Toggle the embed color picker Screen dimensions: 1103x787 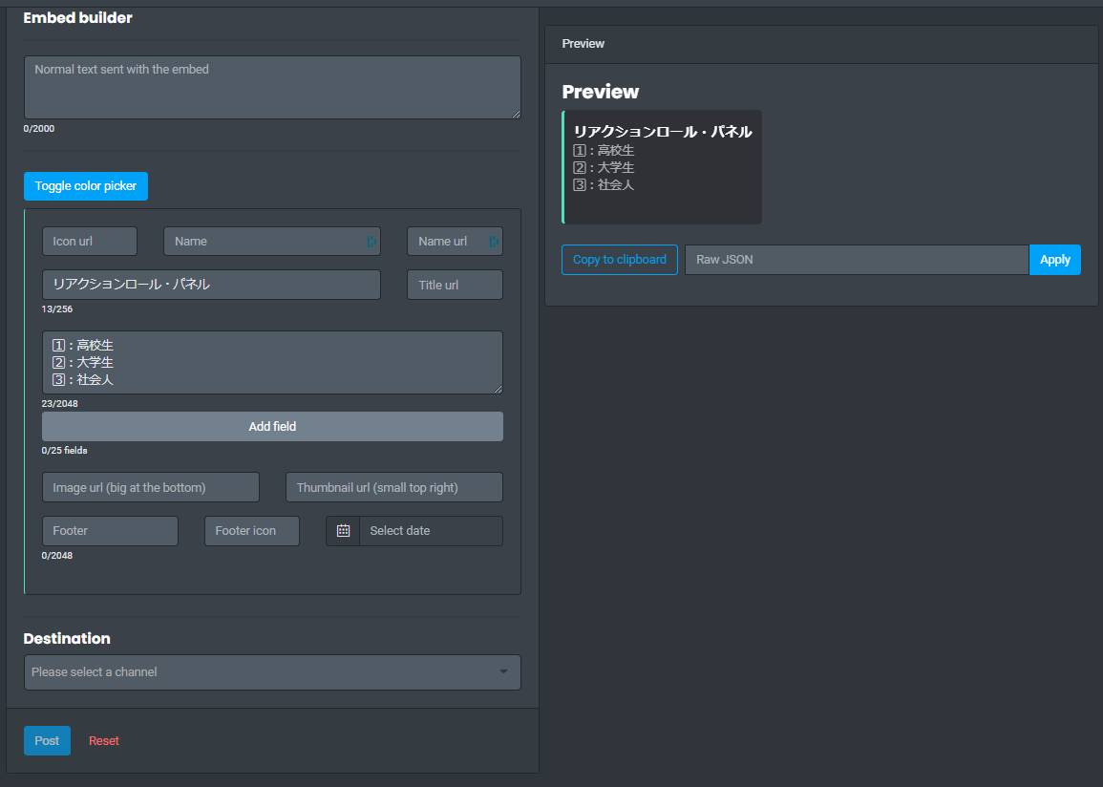pyautogui.click(x=85, y=185)
